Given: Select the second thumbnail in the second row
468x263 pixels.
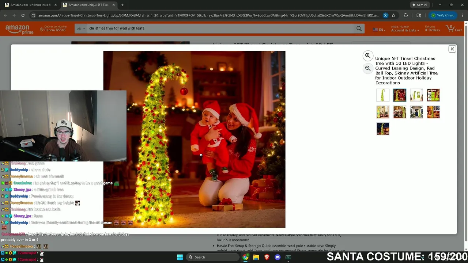Looking at the screenshot, I should click(x=400, y=112).
